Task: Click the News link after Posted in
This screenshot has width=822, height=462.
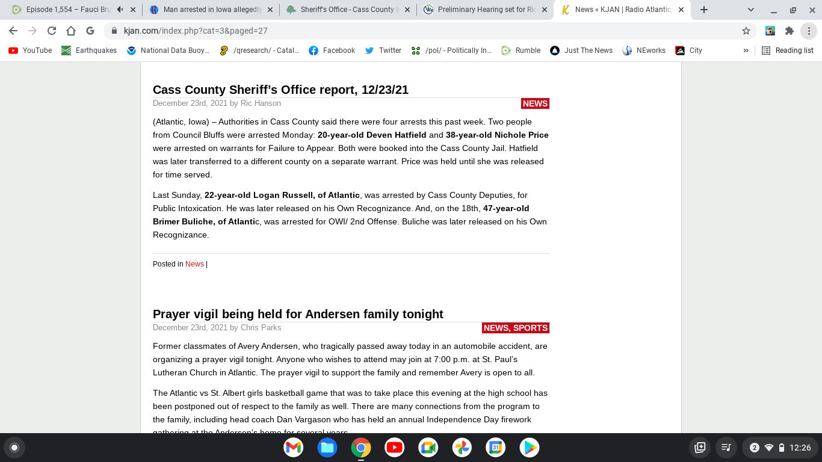Action: 194,264
